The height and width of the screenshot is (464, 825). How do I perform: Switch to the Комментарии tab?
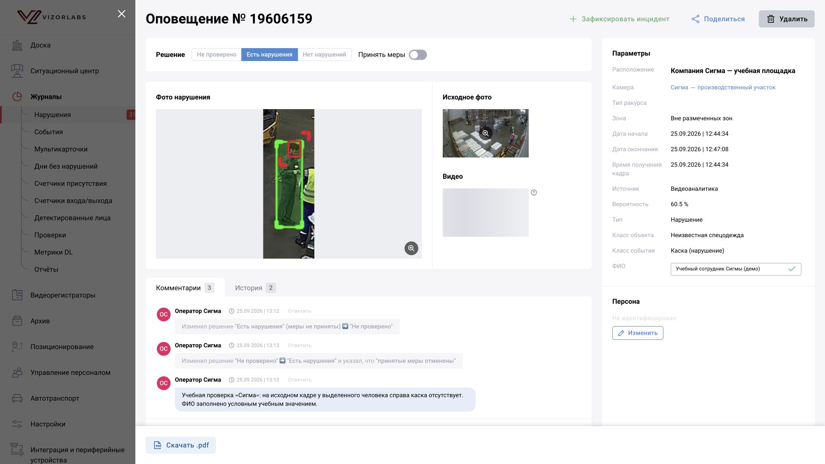[x=185, y=288]
